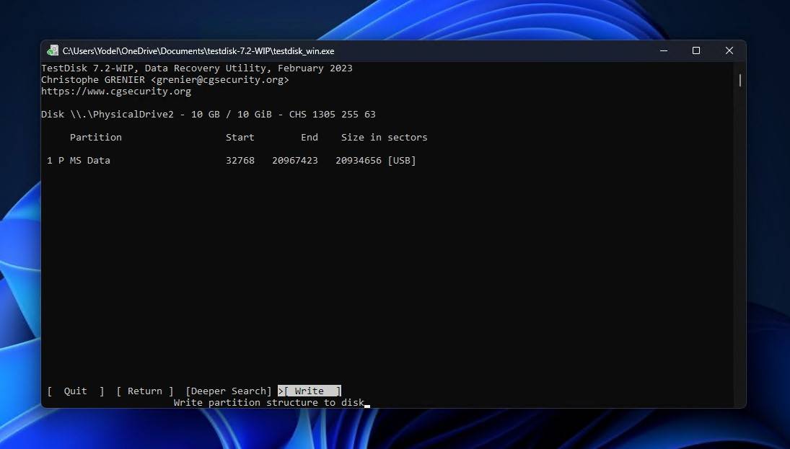Click the grenier@cgsecurity.org email text
This screenshot has height=449, width=790.
219,80
